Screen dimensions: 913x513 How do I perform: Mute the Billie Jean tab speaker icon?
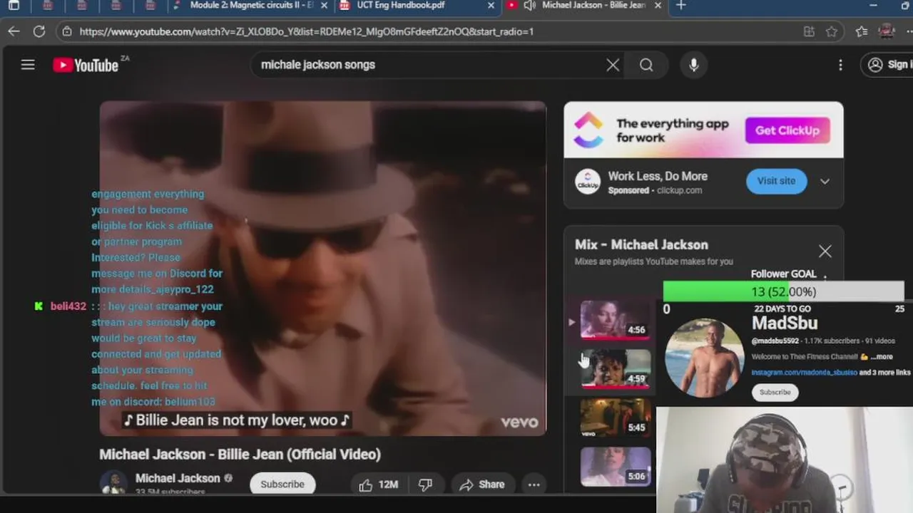(x=529, y=5)
